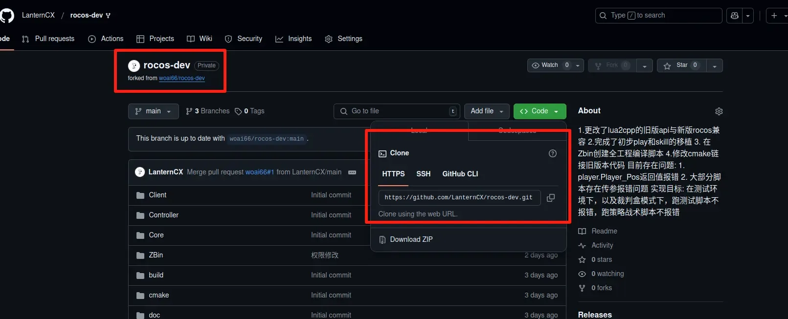The image size is (788, 319).
Task: Click the rocos-dev repository avatar
Action: (x=134, y=65)
